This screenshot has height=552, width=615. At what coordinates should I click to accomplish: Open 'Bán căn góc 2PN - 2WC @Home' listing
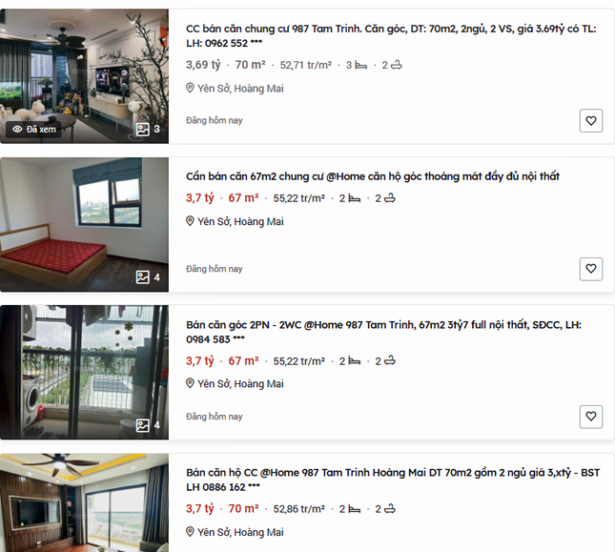(383, 332)
